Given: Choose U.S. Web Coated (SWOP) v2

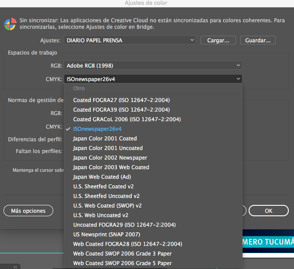Looking at the screenshot, I should coord(153,206).
